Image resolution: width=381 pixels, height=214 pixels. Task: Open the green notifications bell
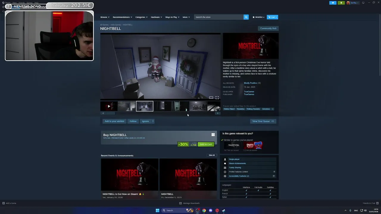pyautogui.click(x=341, y=3)
